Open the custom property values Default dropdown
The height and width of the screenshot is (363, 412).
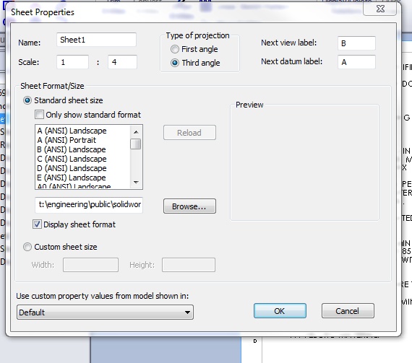(x=105, y=312)
